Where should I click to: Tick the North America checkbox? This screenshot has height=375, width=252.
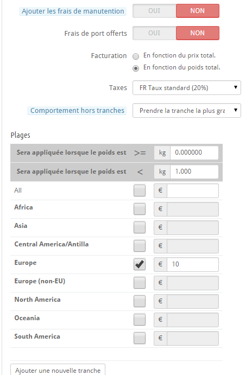140,301
